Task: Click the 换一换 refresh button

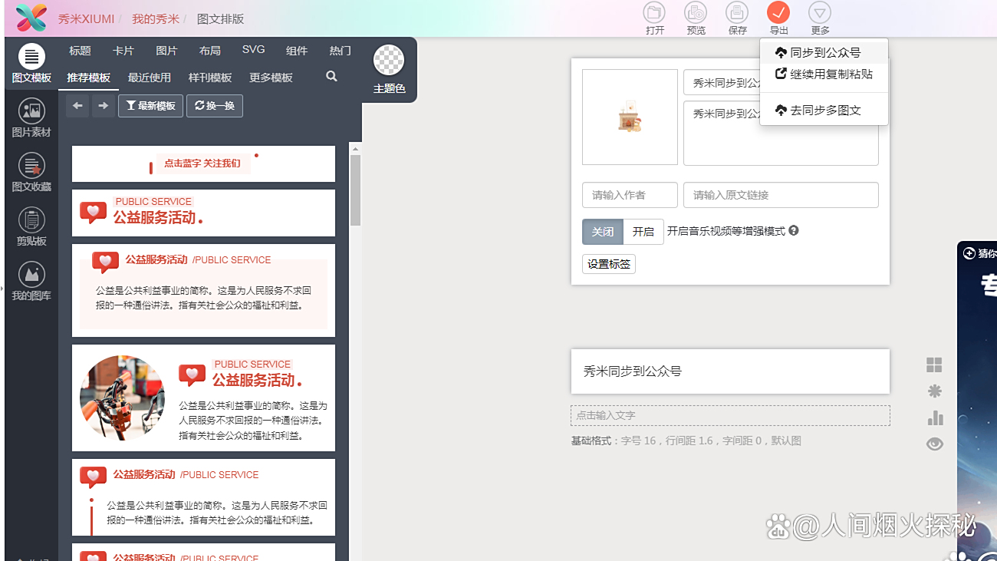Action: 215,106
